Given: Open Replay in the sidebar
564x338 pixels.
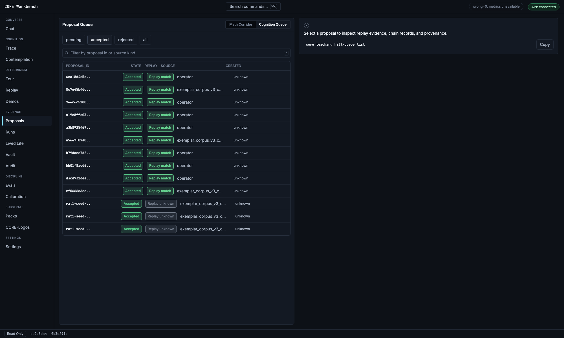Looking at the screenshot, I should [x=27, y=90].
